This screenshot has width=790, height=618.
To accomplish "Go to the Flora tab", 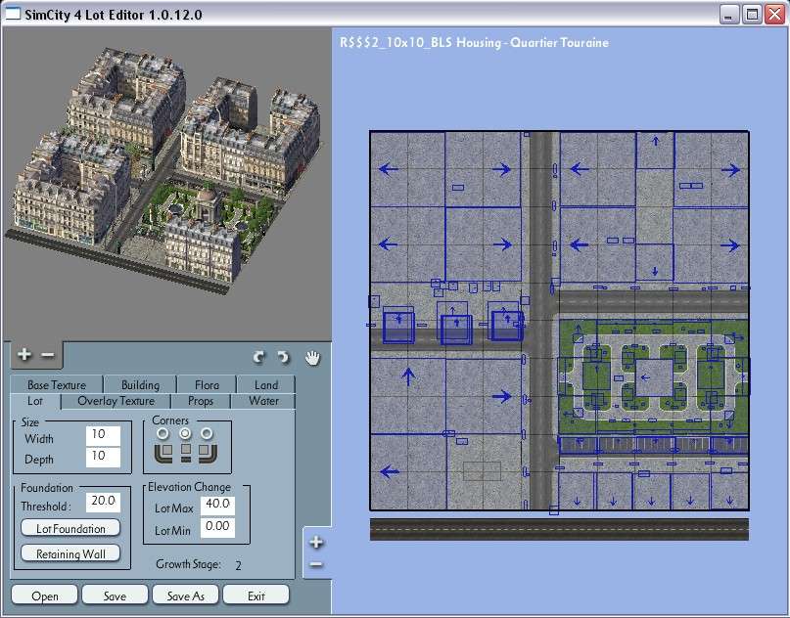I will [207, 385].
